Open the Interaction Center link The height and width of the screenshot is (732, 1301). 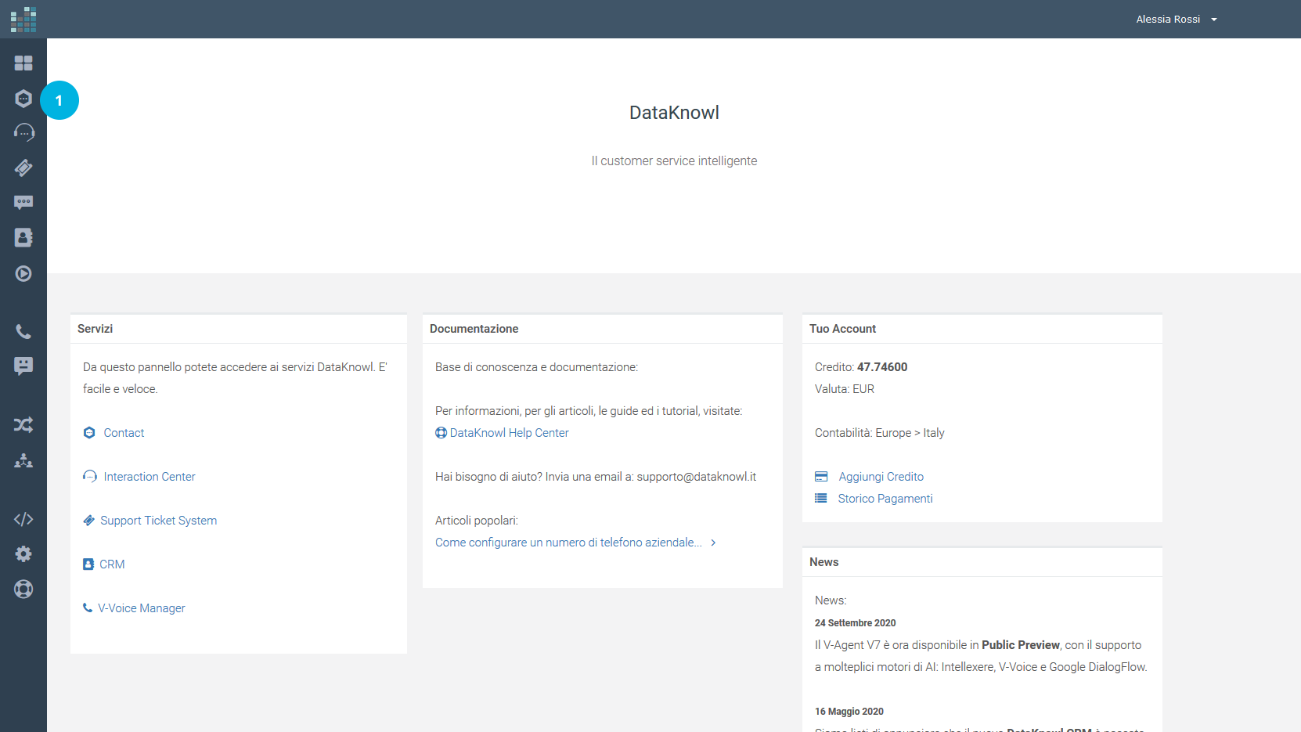[150, 477]
